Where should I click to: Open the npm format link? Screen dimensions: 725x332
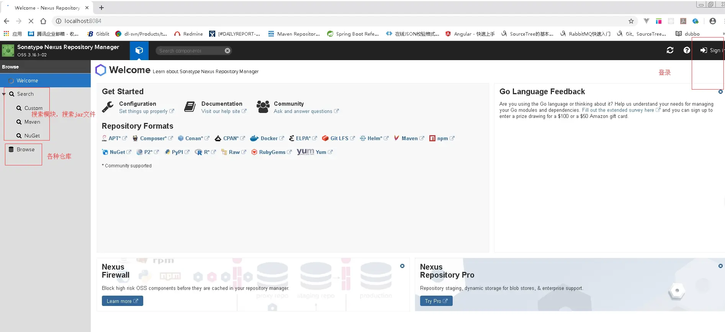pos(442,138)
